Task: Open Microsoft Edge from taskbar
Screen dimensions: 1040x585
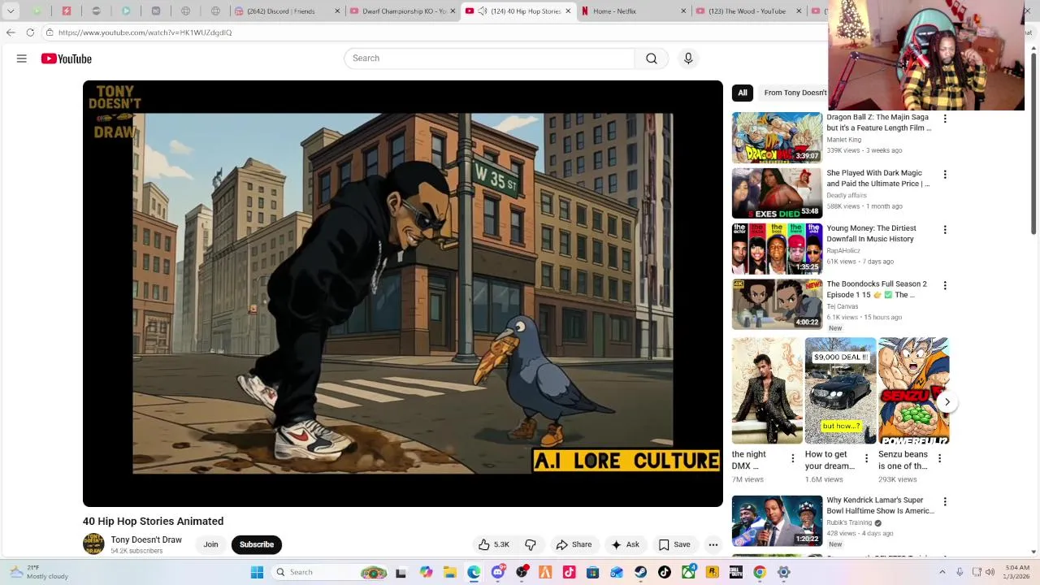Action: click(x=474, y=572)
